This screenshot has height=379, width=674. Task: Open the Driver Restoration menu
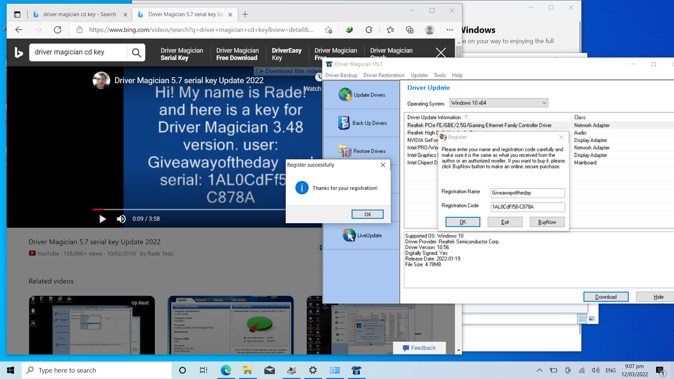click(384, 75)
